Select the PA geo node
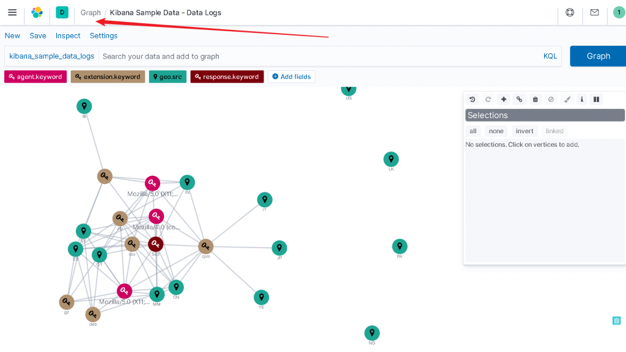Screen dimensions: 626x352 (400, 247)
